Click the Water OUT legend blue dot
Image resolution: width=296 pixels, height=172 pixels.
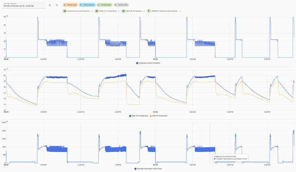click(130, 116)
